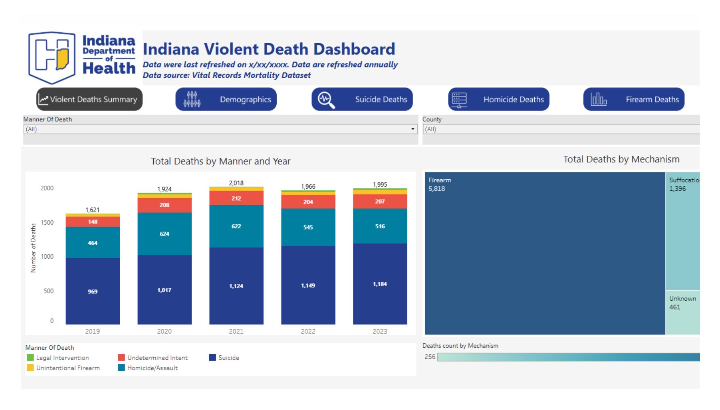
Task: Toggle the Suicide legend item
Action: click(212, 357)
